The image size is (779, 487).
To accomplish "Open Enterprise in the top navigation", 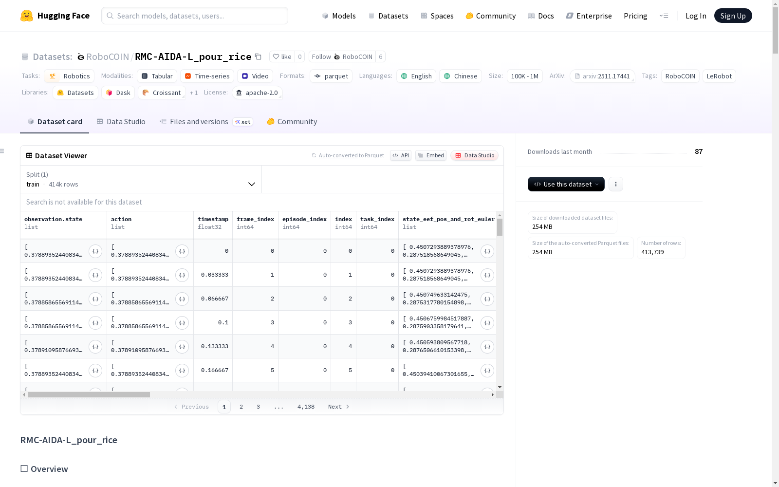I will point(589,16).
